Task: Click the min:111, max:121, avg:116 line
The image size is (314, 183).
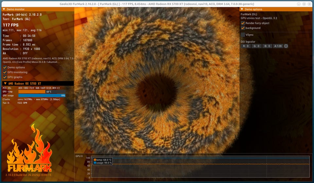Action: (22, 30)
